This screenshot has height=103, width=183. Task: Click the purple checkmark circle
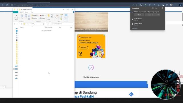(x=91, y=68)
